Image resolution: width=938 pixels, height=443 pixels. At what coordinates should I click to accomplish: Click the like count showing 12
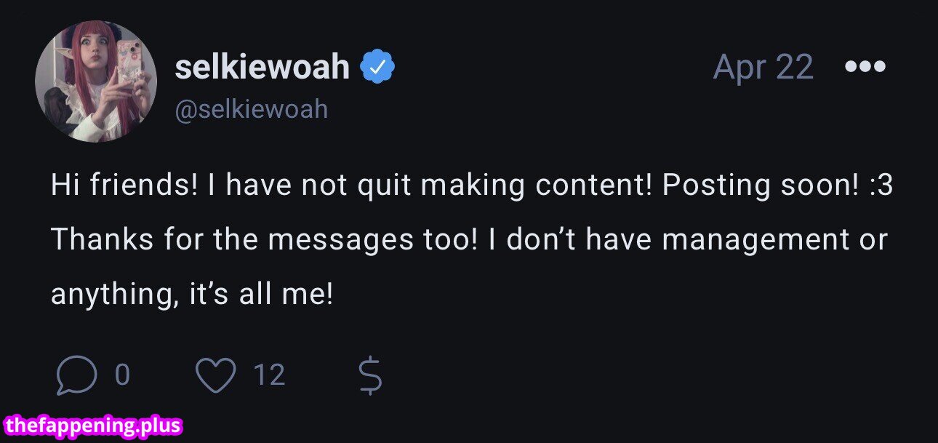tap(269, 375)
